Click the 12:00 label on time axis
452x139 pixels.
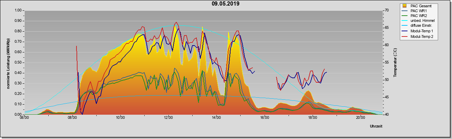[169, 117]
